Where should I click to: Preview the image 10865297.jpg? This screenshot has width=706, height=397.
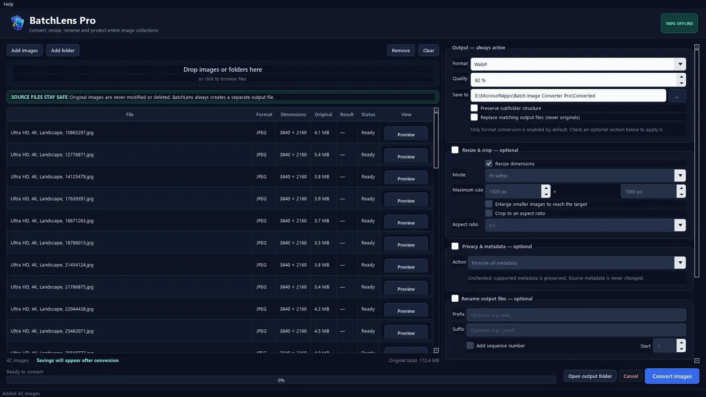pos(406,135)
